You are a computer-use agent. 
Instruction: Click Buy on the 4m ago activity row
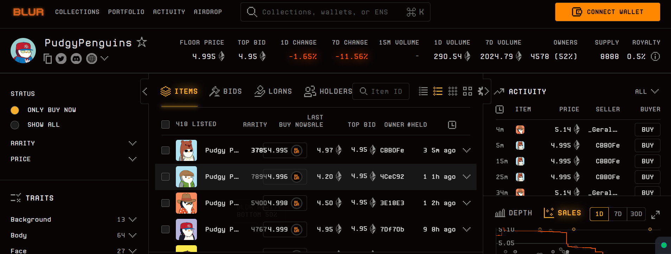(x=647, y=130)
